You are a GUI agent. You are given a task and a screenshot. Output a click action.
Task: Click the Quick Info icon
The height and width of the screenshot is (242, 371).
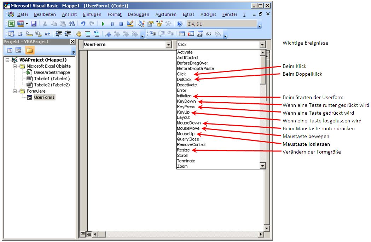tap(29, 34)
